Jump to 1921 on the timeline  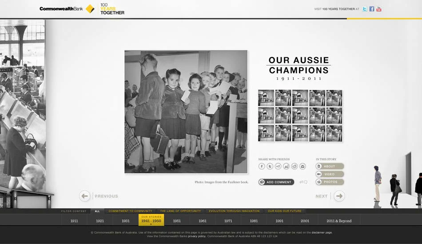(100, 221)
